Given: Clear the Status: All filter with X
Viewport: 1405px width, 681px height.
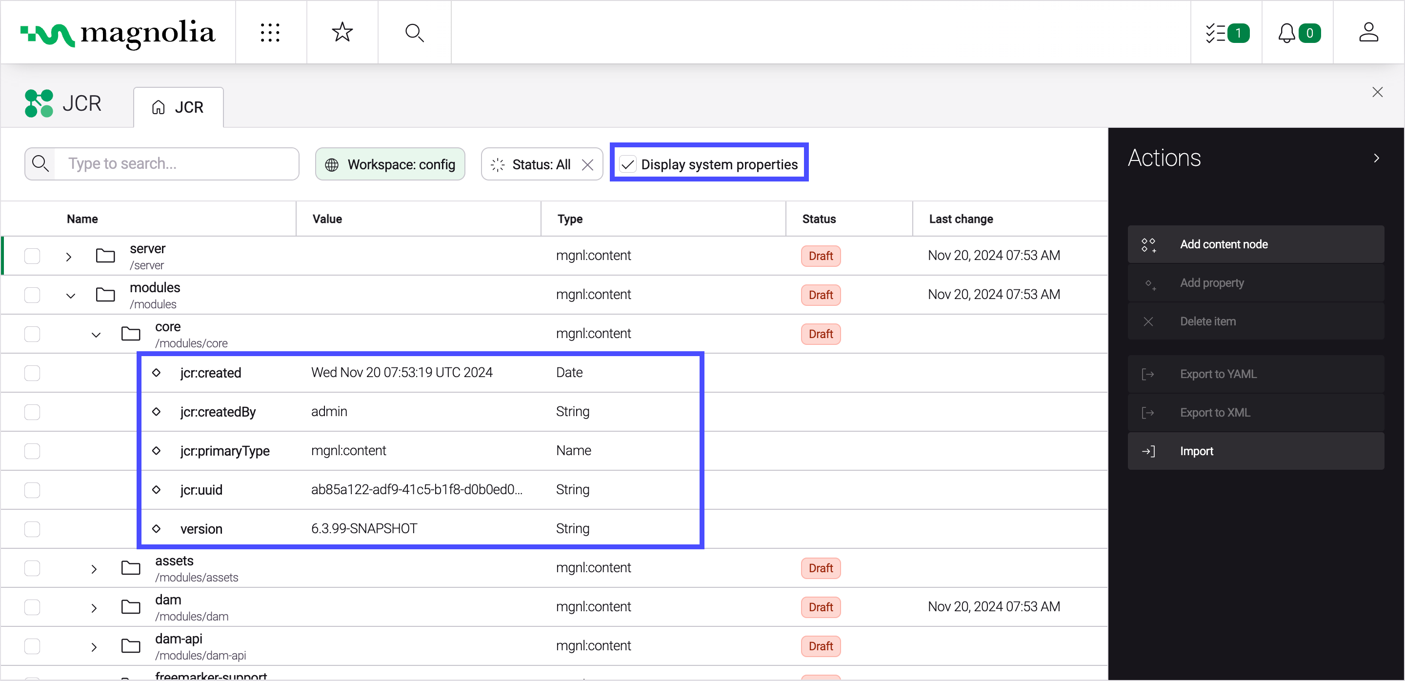Looking at the screenshot, I should coord(587,165).
